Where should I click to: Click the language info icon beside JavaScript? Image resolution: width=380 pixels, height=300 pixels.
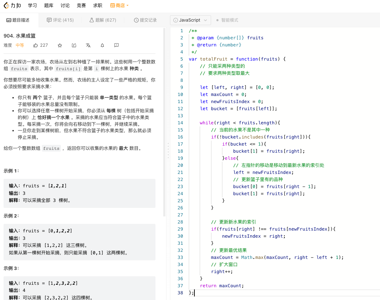tap(175, 20)
